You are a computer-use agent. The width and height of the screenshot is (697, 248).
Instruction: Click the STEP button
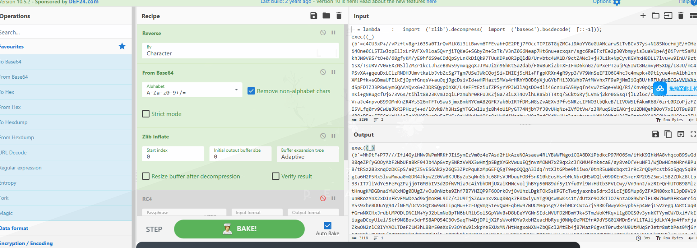[154, 229]
